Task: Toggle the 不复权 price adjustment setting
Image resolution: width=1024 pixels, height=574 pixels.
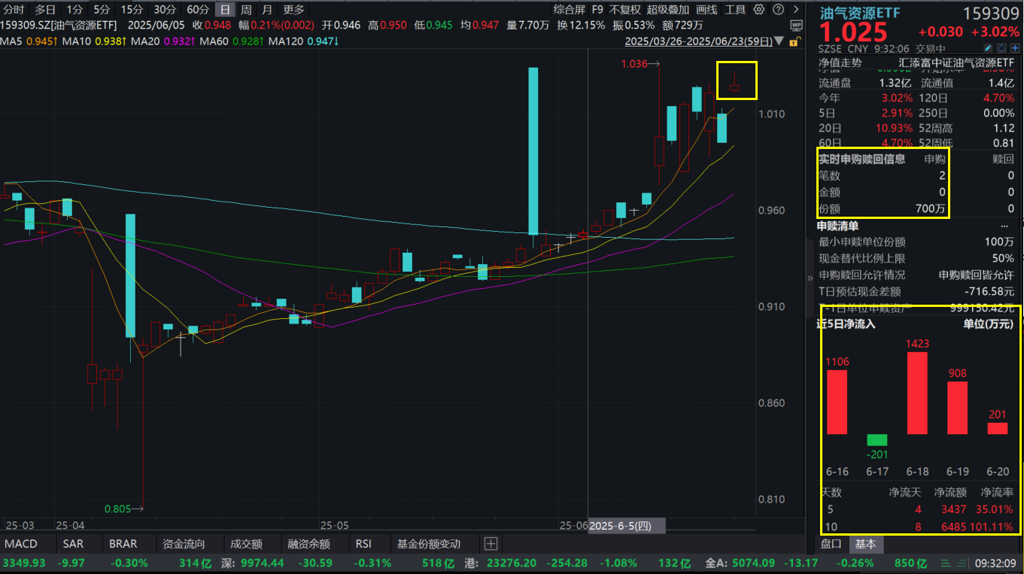Action: [624, 9]
